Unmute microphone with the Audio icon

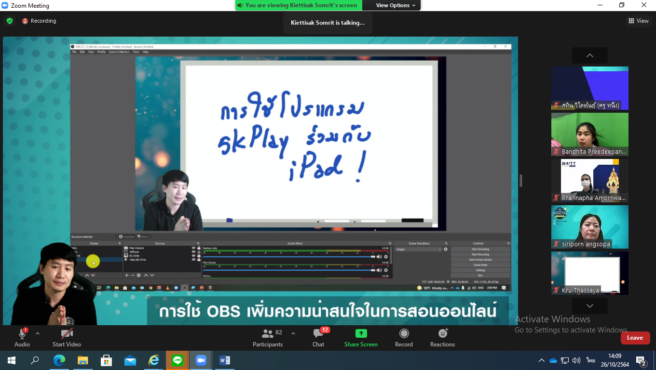pyautogui.click(x=22, y=334)
